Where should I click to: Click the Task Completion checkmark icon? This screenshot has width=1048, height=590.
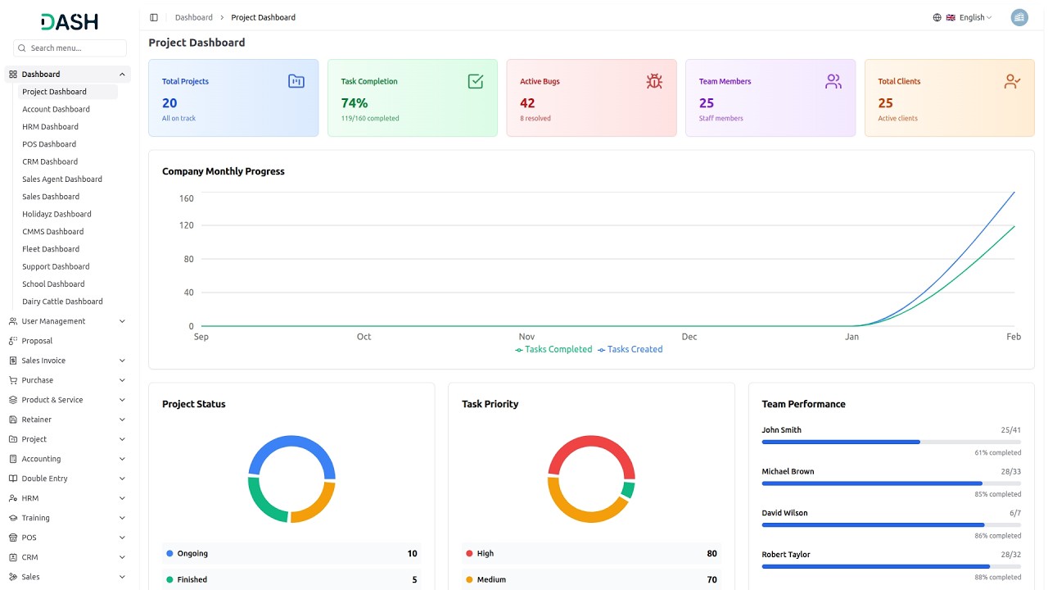(x=476, y=81)
